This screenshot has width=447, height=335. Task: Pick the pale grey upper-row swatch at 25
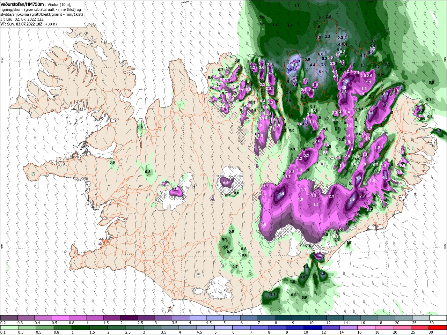point(420,318)
